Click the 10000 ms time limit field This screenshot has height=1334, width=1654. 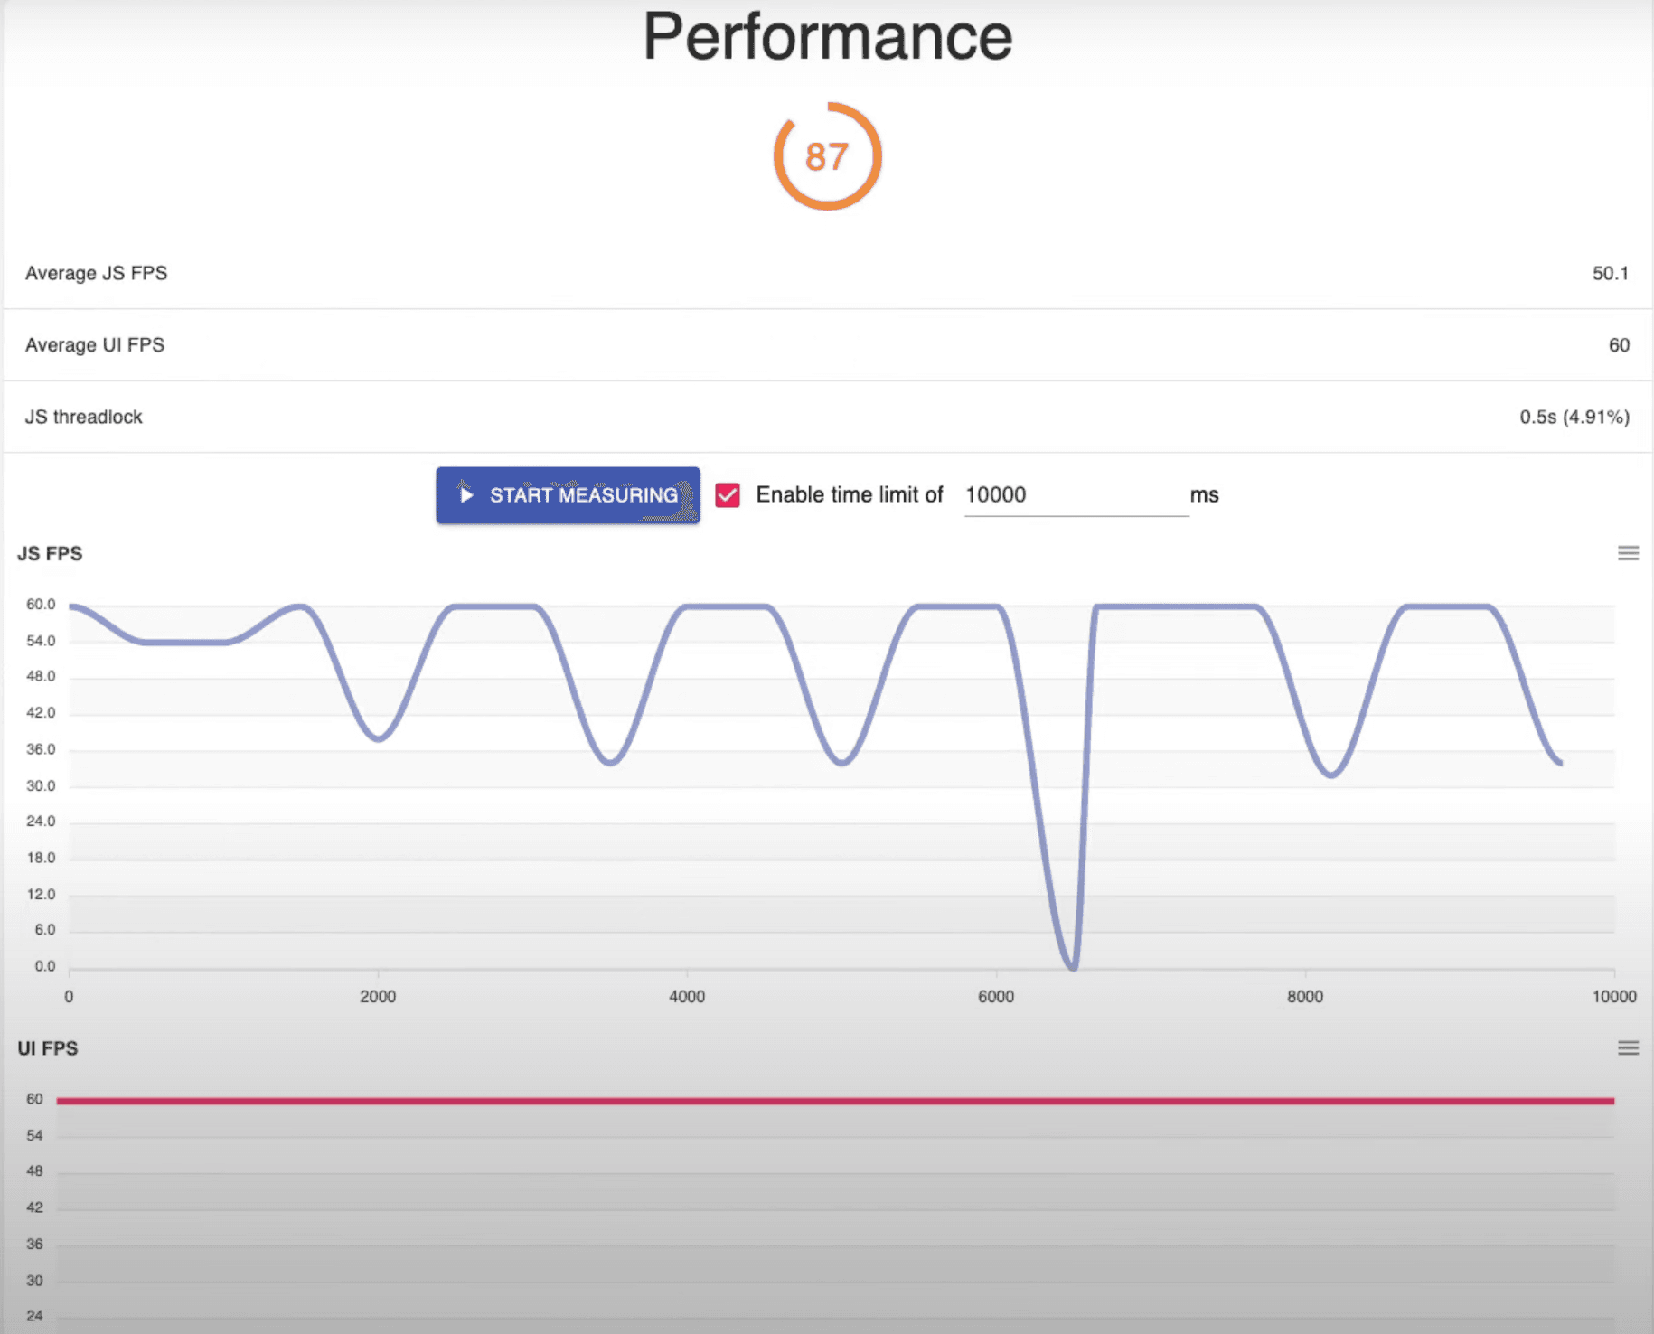(x=1039, y=495)
